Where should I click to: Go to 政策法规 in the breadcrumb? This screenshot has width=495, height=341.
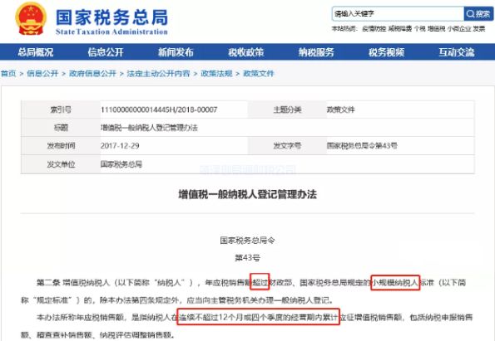[216, 74]
